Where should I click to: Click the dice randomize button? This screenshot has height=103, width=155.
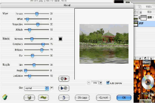29,98
